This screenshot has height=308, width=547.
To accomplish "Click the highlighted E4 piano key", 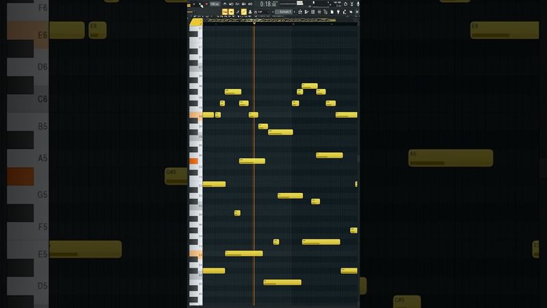I will [196, 253].
